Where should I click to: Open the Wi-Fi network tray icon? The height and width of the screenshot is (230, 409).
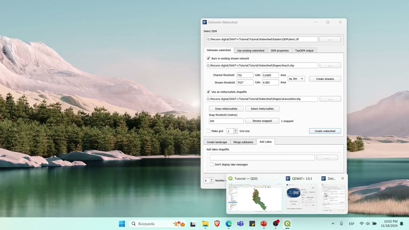click(x=362, y=224)
